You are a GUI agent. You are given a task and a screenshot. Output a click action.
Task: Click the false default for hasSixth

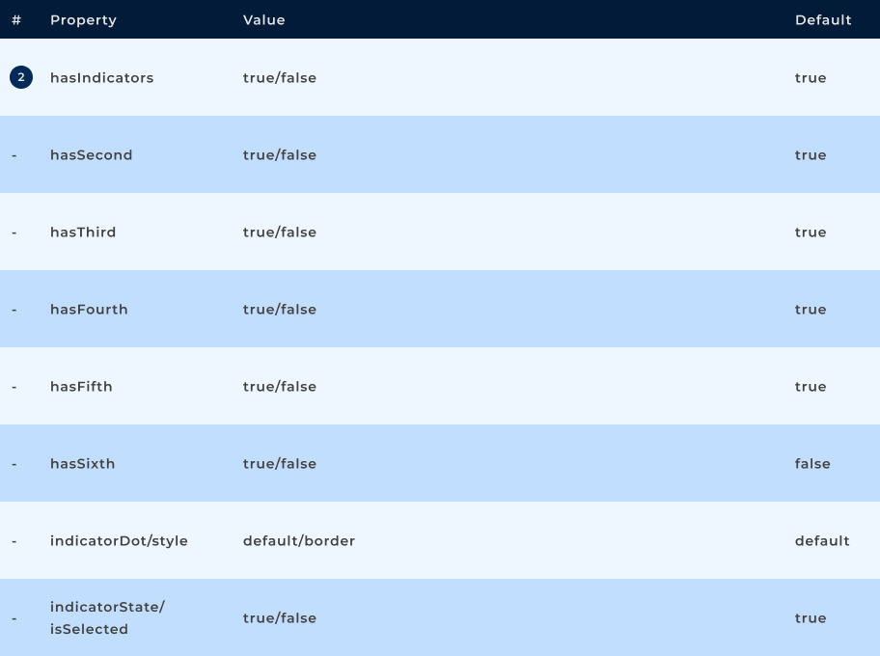coord(811,464)
